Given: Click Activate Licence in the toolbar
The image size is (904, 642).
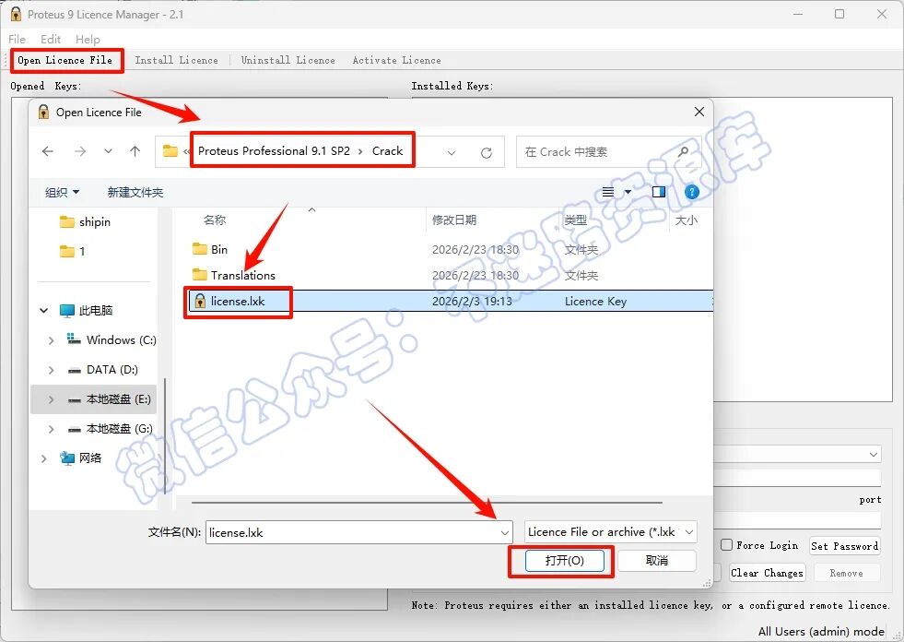Looking at the screenshot, I should click(x=396, y=60).
